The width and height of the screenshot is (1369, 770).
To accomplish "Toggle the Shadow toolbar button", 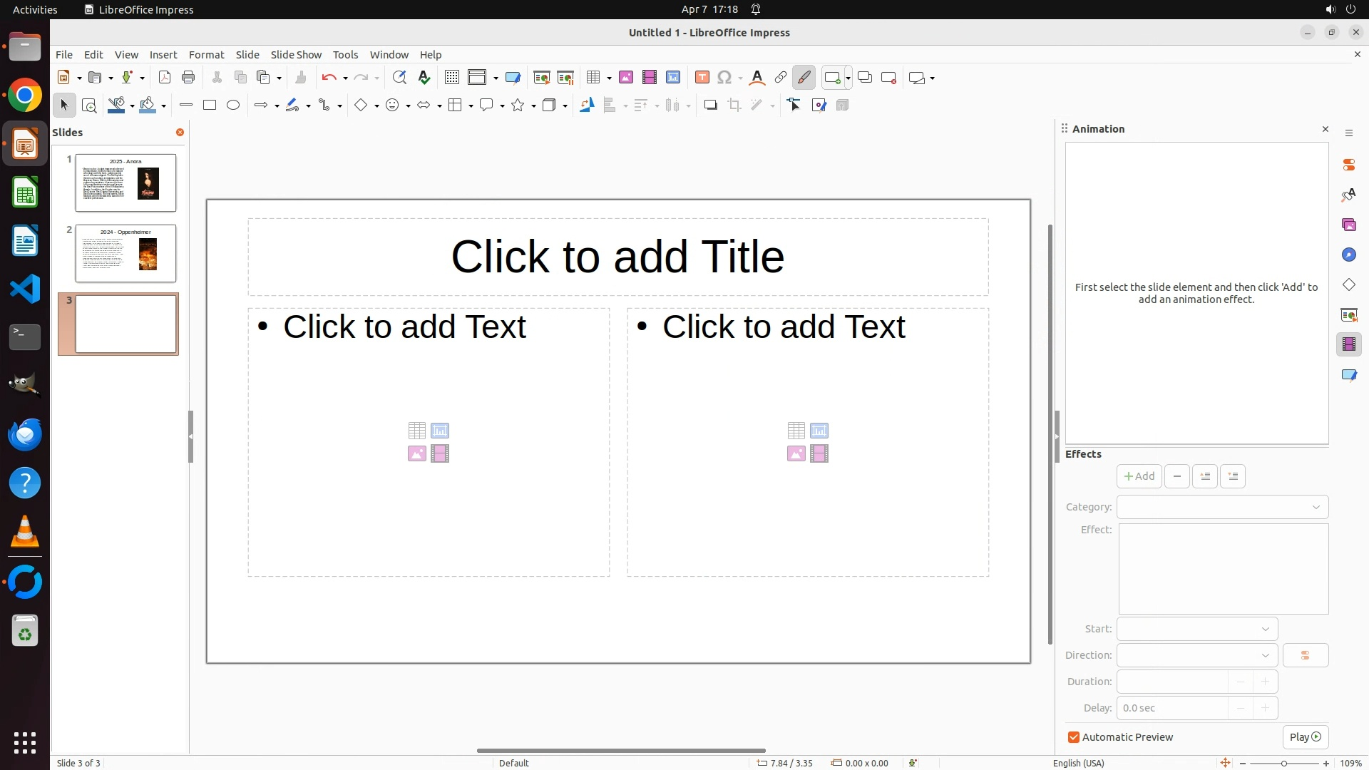I will tap(710, 106).
